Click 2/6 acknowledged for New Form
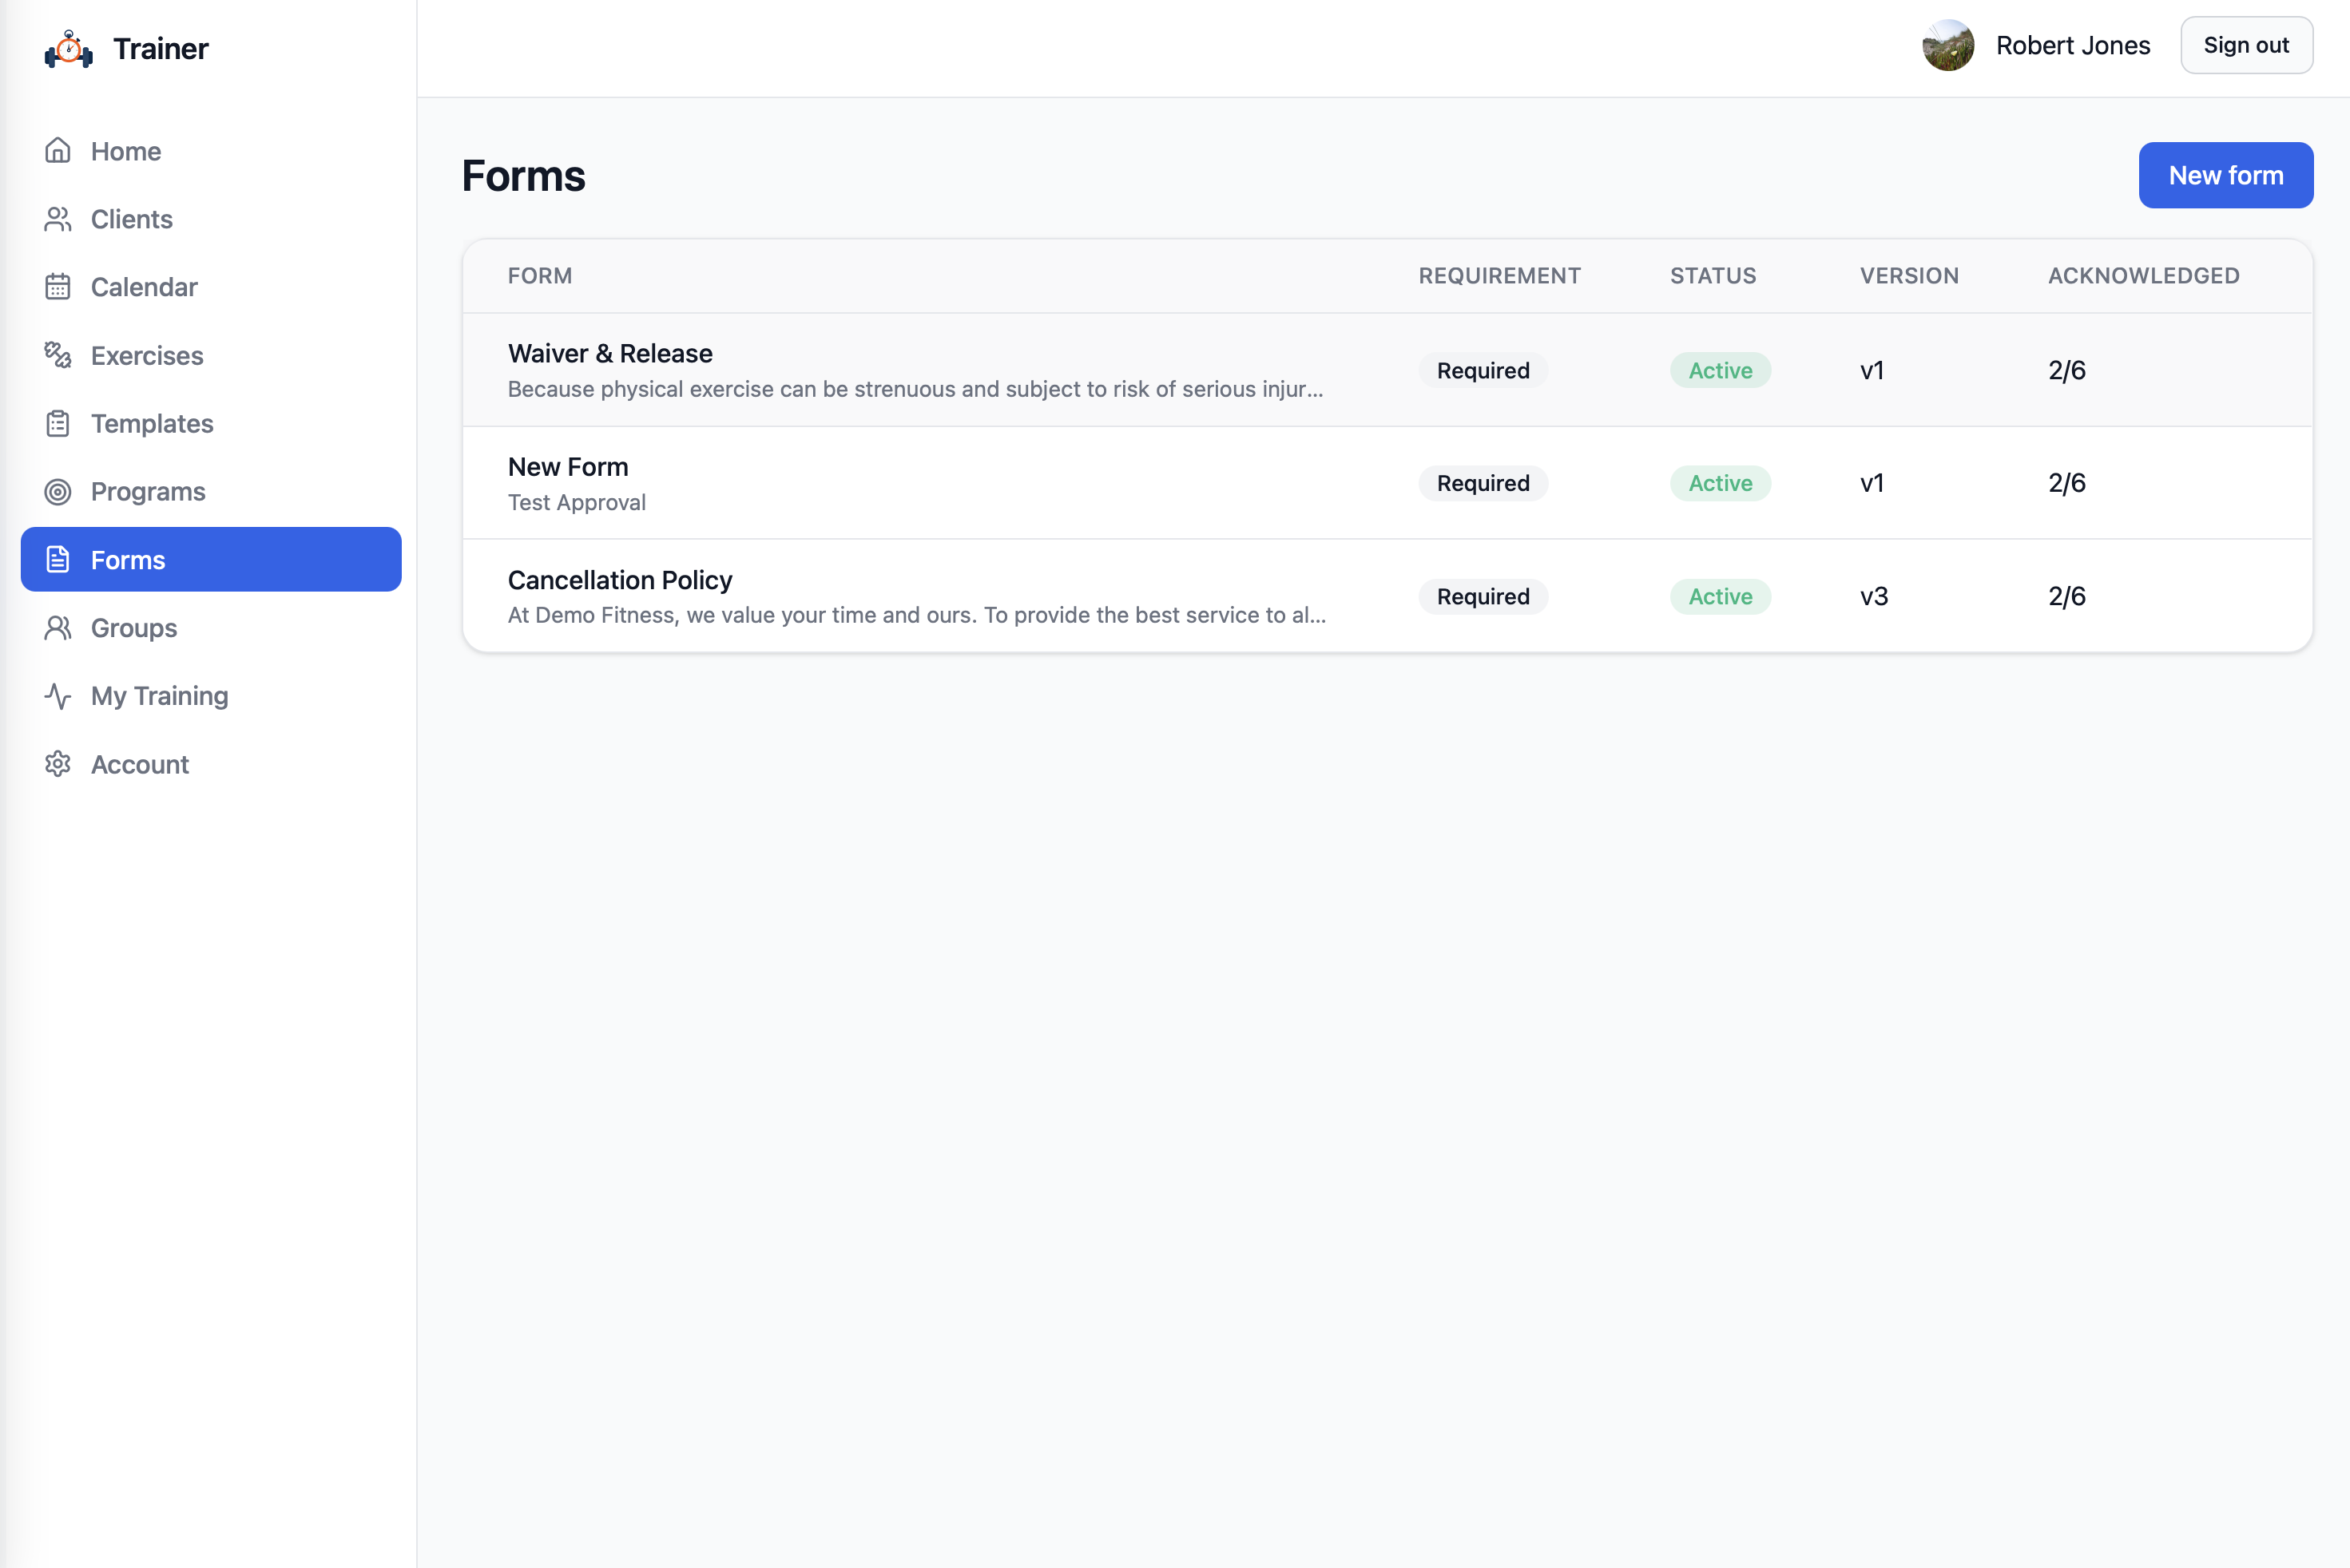The image size is (2350, 1568). pyautogui.click(x=2067, y=484)
